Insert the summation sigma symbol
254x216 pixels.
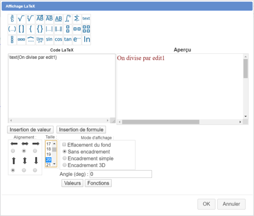click(x=77, y=19)
